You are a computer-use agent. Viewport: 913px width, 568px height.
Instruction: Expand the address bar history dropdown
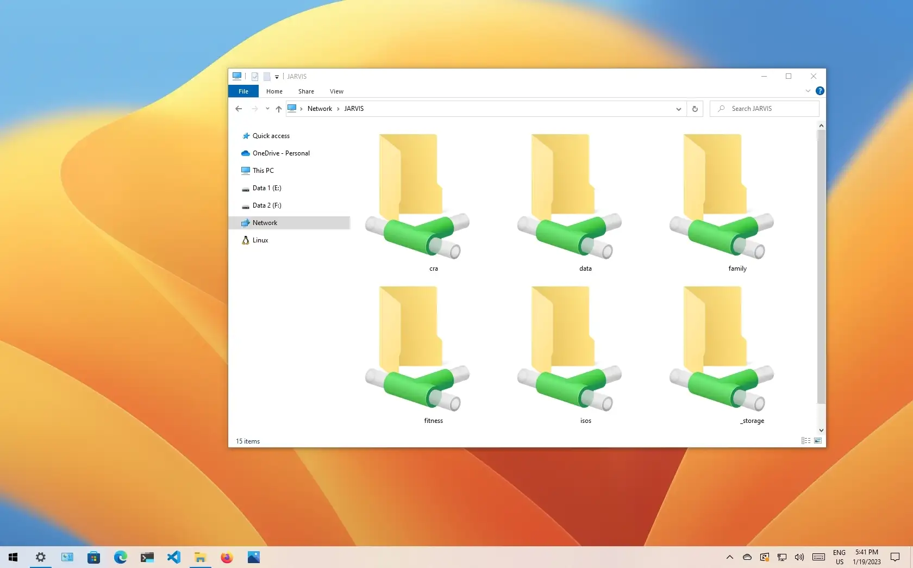click(678, 109)
